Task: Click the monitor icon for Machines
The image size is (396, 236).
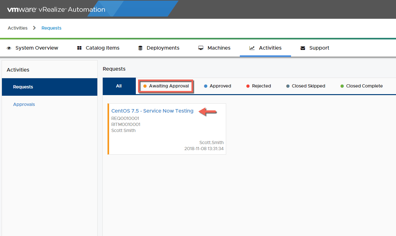Action: (201, 48)
